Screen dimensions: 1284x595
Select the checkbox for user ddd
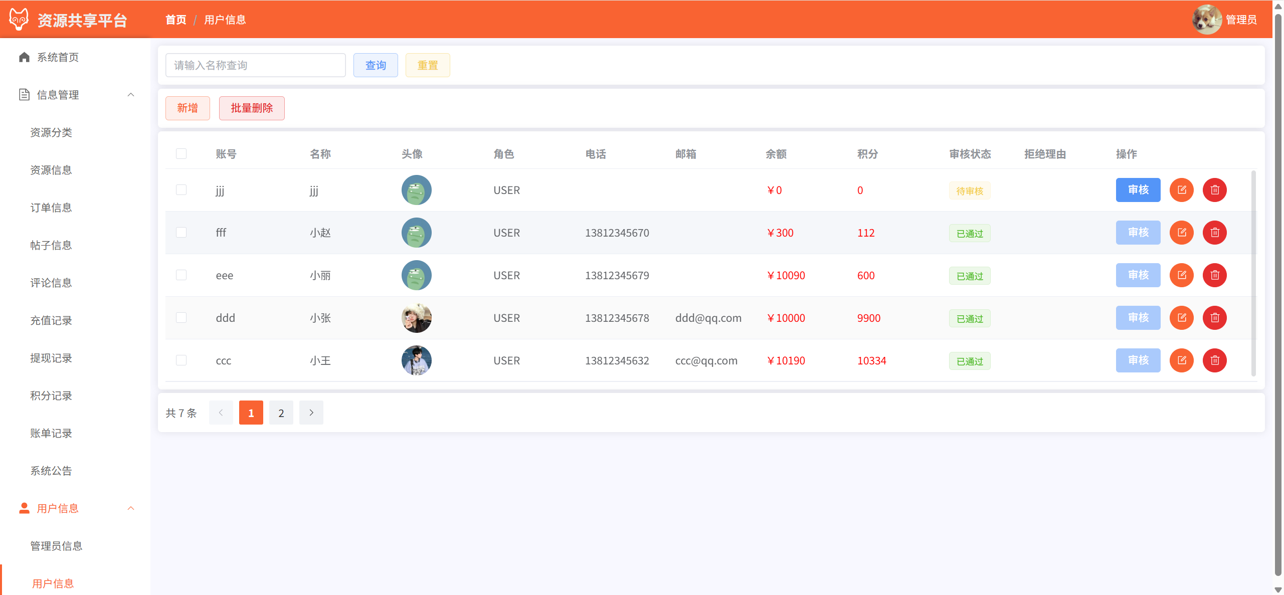click(x=181, y=318)
